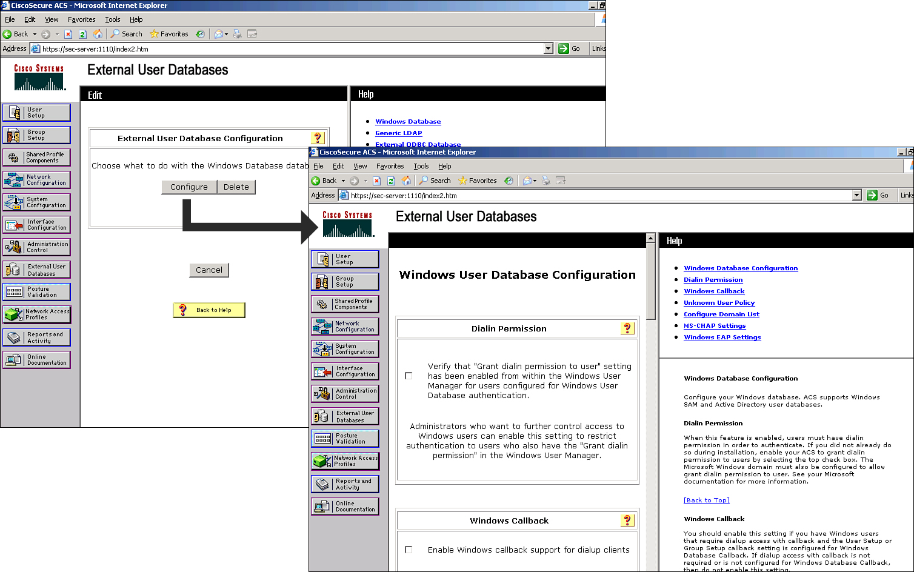Screen dimensions: 914x572
Task: Click the Cancel button in the back window
Action: [209, 270]
